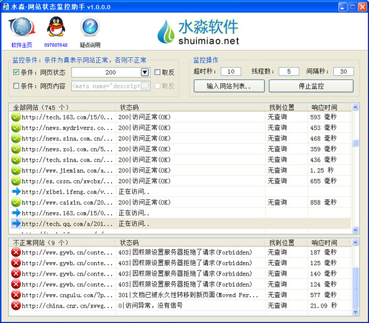369x323 pixels.
Task: Open the small browse button beside content field
Action: tap(145, 86)
